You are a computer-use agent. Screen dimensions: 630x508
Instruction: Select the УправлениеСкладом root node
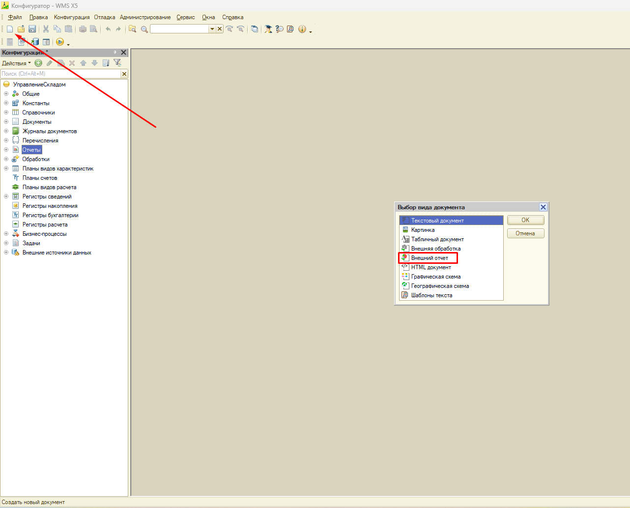(x=39, y=85)
